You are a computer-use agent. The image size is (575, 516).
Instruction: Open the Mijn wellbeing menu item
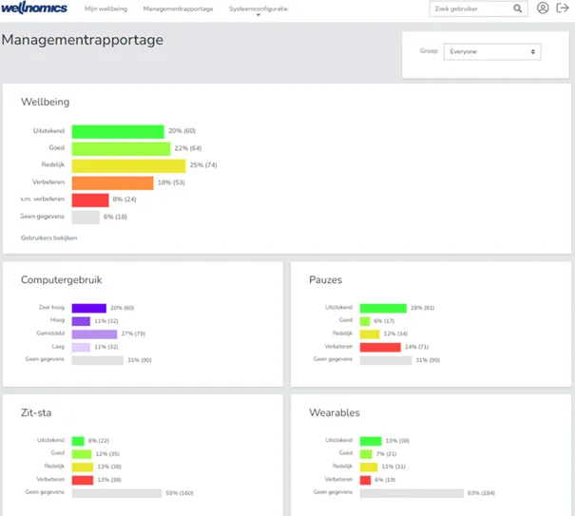[x=105, y=9]
